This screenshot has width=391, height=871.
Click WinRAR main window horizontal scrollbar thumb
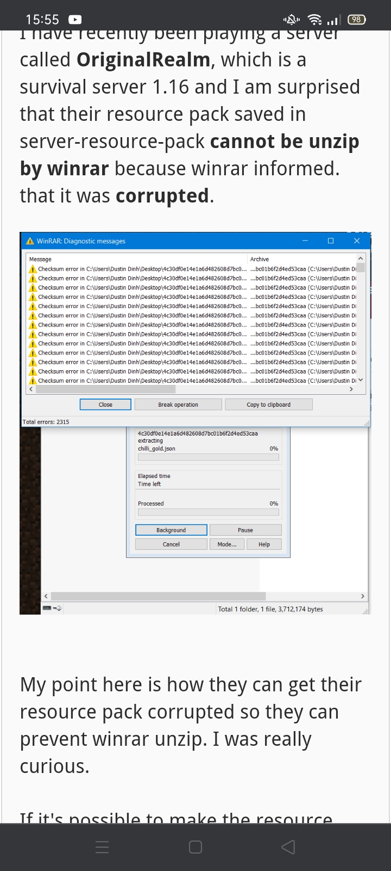(x=158, y=596)
